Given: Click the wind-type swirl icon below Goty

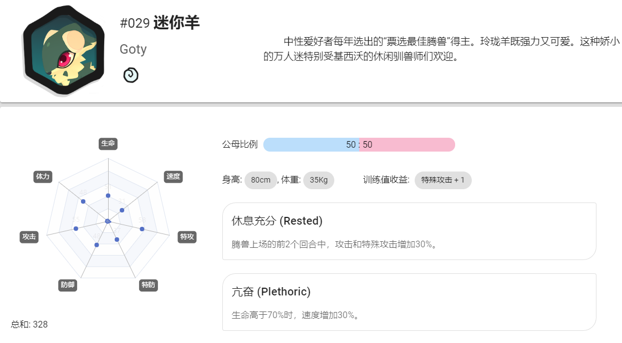Looking at the screenshot, I should coord(130,75).
